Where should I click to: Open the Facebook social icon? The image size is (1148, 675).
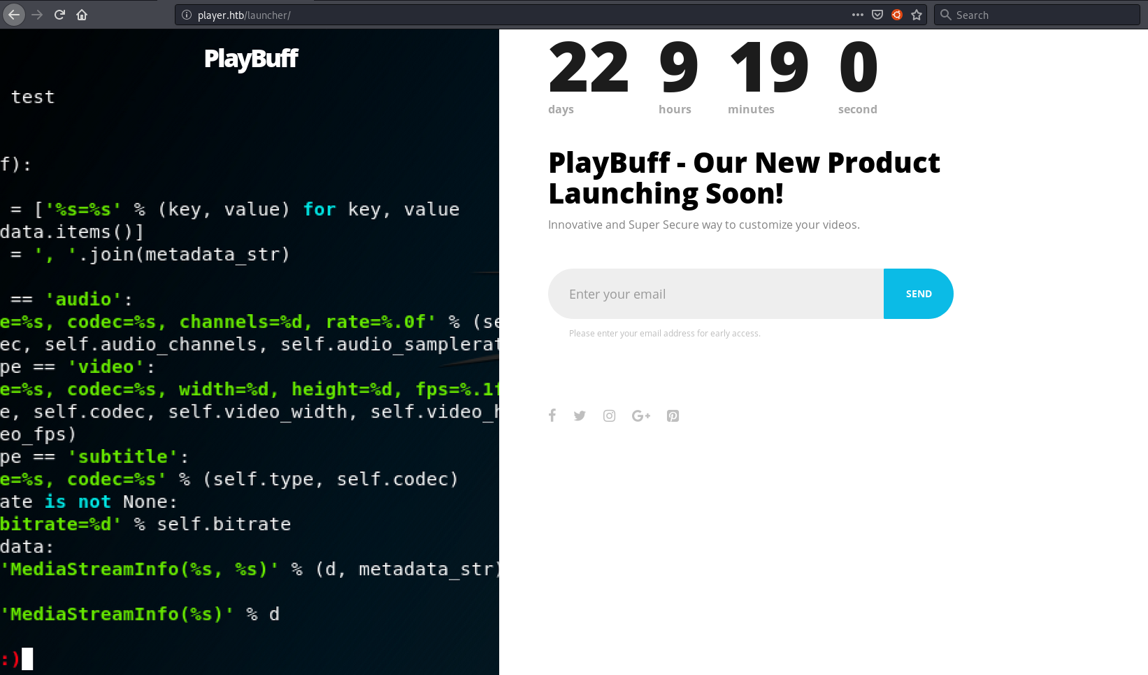coord(552,415)
